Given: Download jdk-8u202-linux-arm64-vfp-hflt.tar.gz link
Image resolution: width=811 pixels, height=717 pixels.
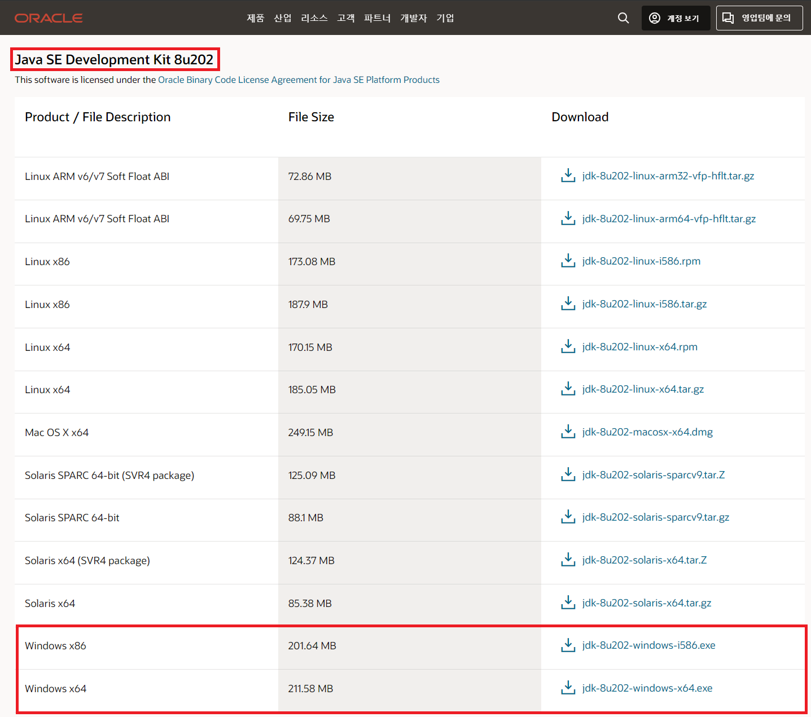Looking at the screenshot, I should coord(669,218).
